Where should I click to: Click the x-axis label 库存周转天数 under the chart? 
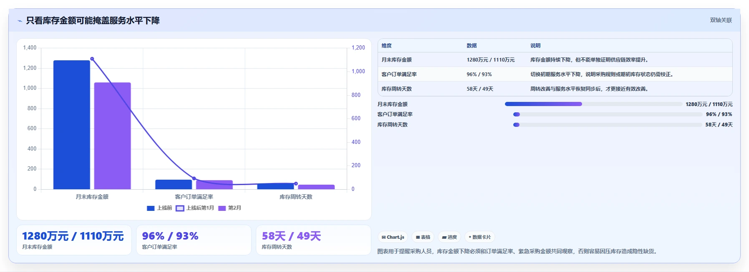[296, 197]
